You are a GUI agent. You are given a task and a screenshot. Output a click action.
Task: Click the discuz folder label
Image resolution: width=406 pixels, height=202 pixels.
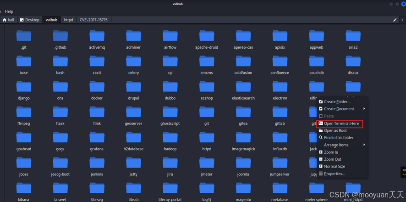[353, 73]
